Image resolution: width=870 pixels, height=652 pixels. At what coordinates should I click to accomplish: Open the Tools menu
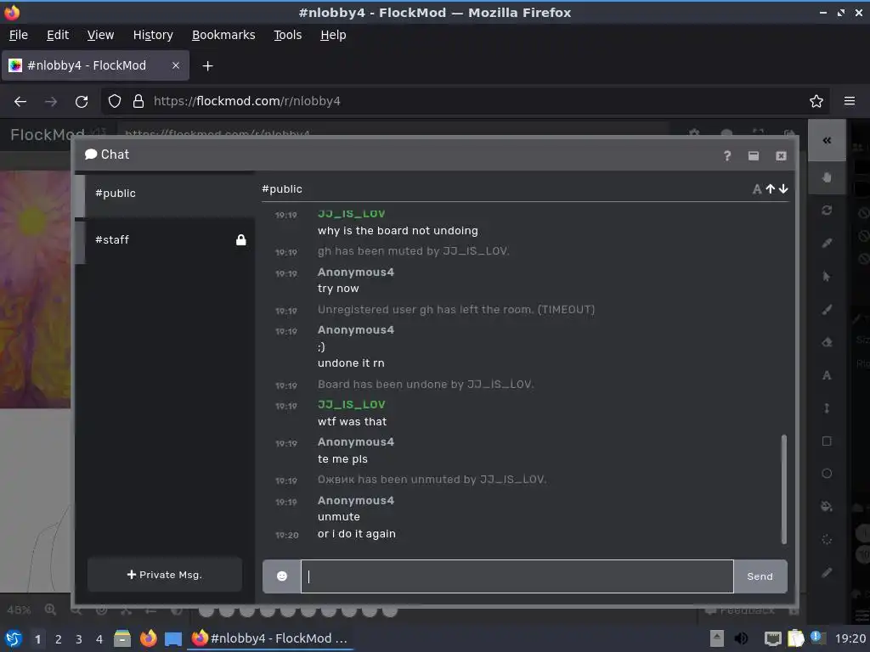[x=287, y=35]
